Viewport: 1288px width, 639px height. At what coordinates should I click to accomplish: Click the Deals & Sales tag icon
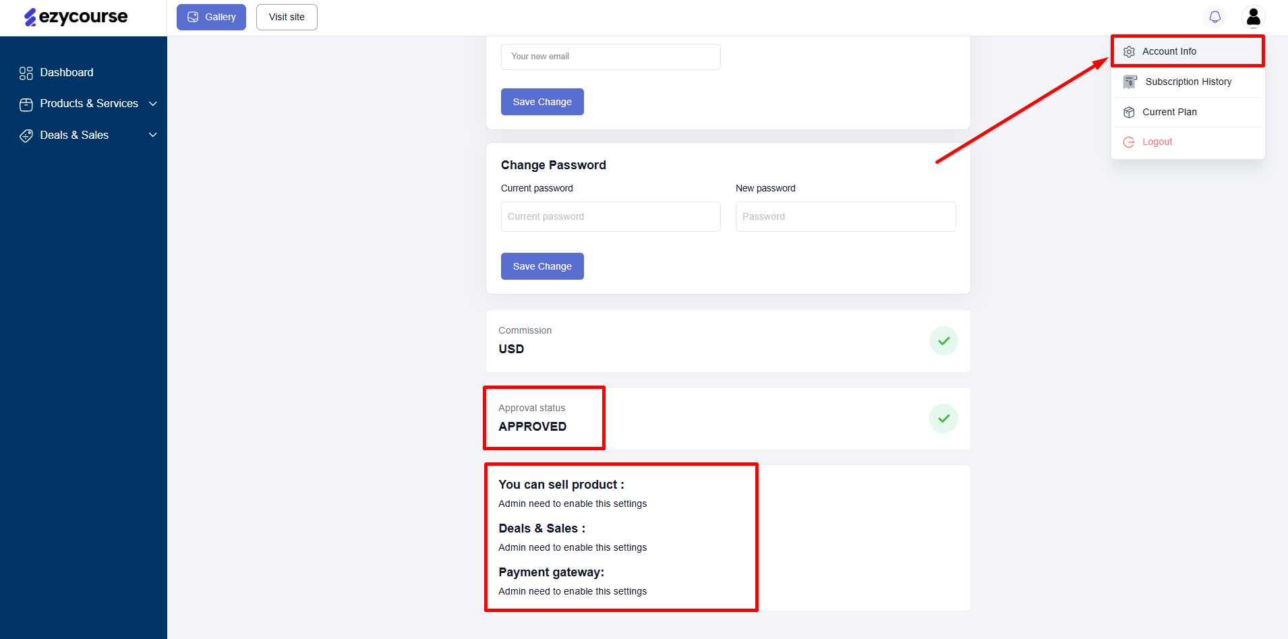point(26,135)
